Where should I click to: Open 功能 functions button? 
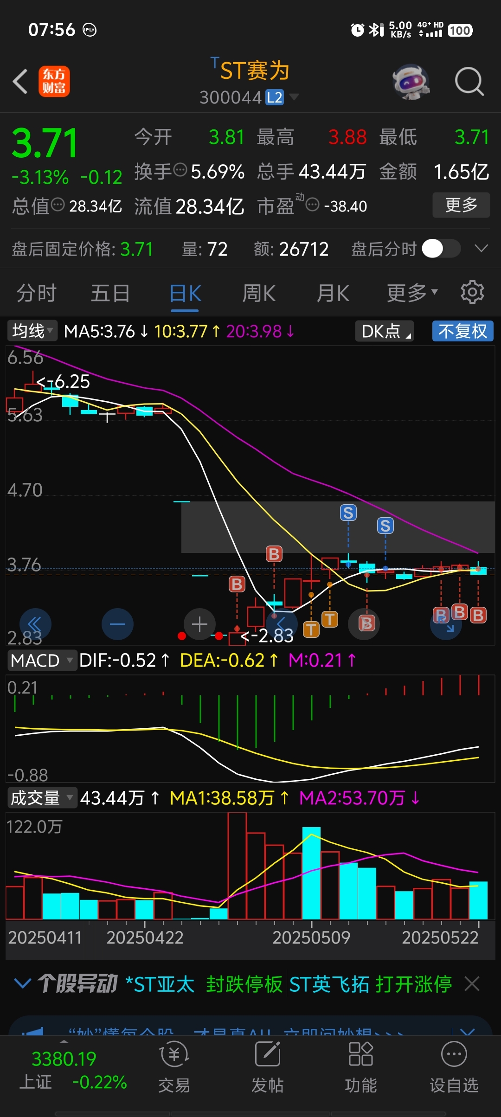point(361,1067)
